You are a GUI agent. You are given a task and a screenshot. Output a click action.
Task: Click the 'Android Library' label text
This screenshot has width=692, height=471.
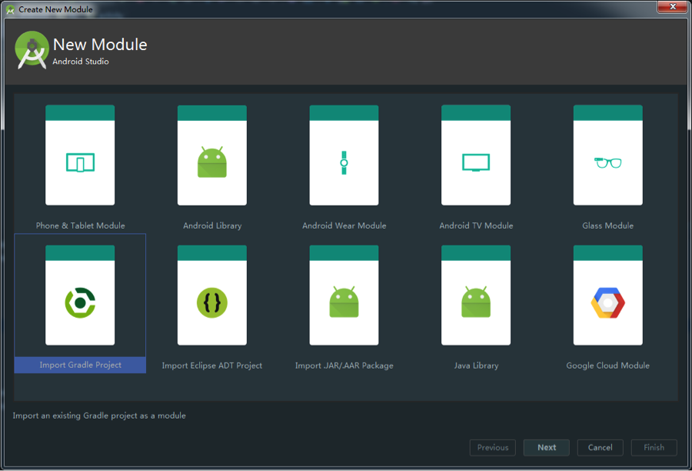click(212, 225)
